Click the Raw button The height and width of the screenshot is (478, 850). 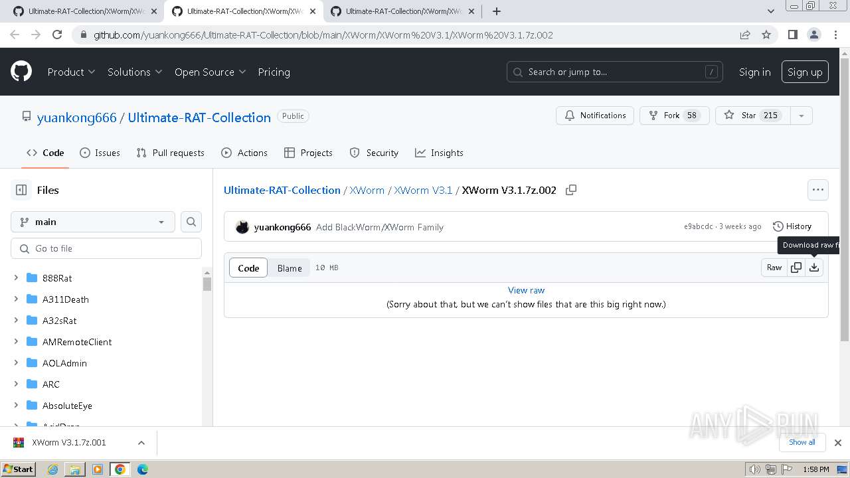click(774, 268)
